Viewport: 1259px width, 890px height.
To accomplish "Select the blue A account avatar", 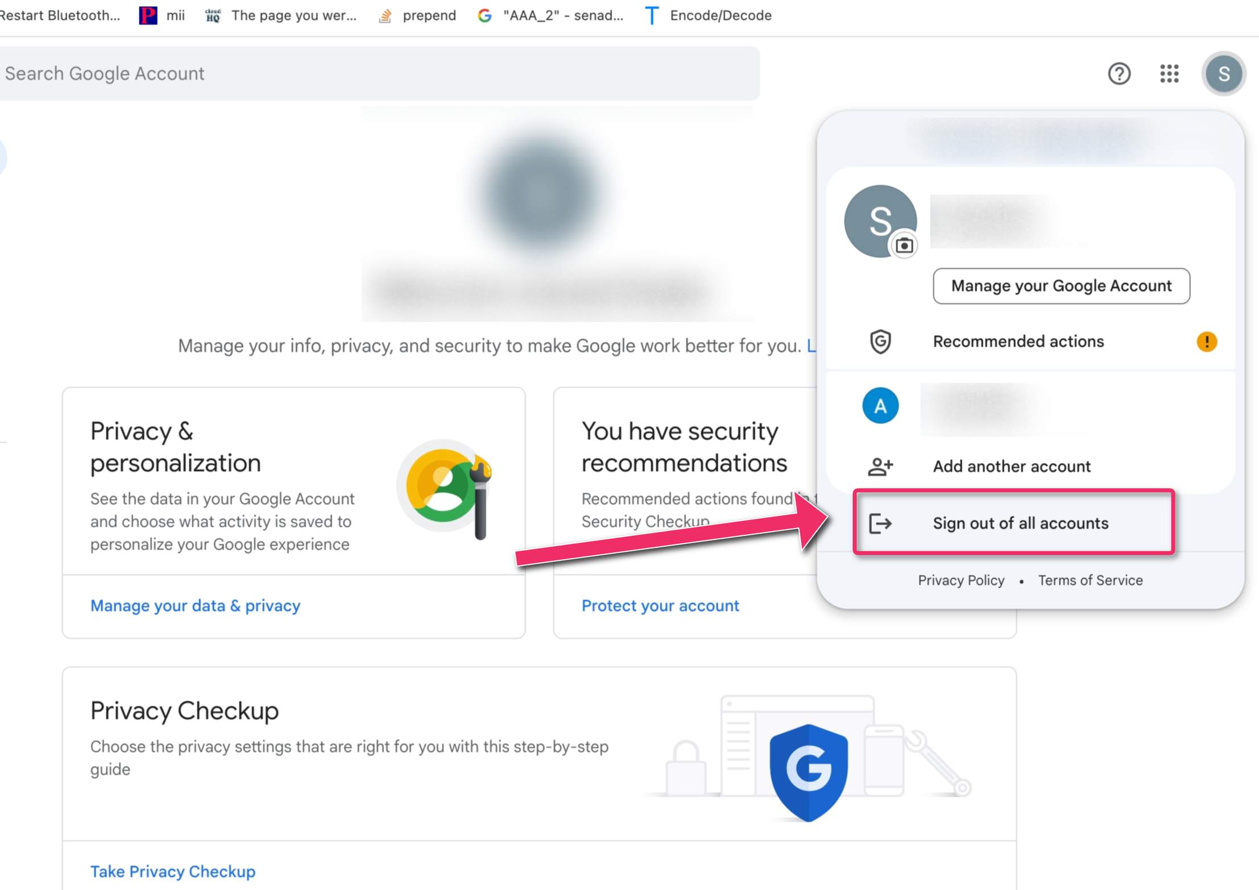I will [880, 406].
